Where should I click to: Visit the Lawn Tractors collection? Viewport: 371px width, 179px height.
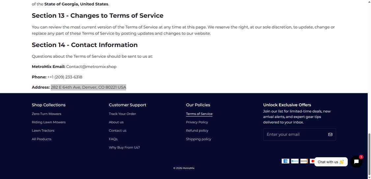coord(43,131)
